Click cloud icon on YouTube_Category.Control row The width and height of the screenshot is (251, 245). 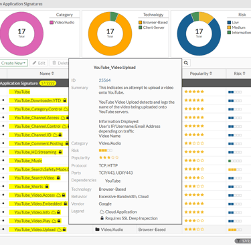(x=66, y=109)
